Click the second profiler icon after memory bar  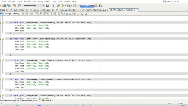(x=100, y=6)
